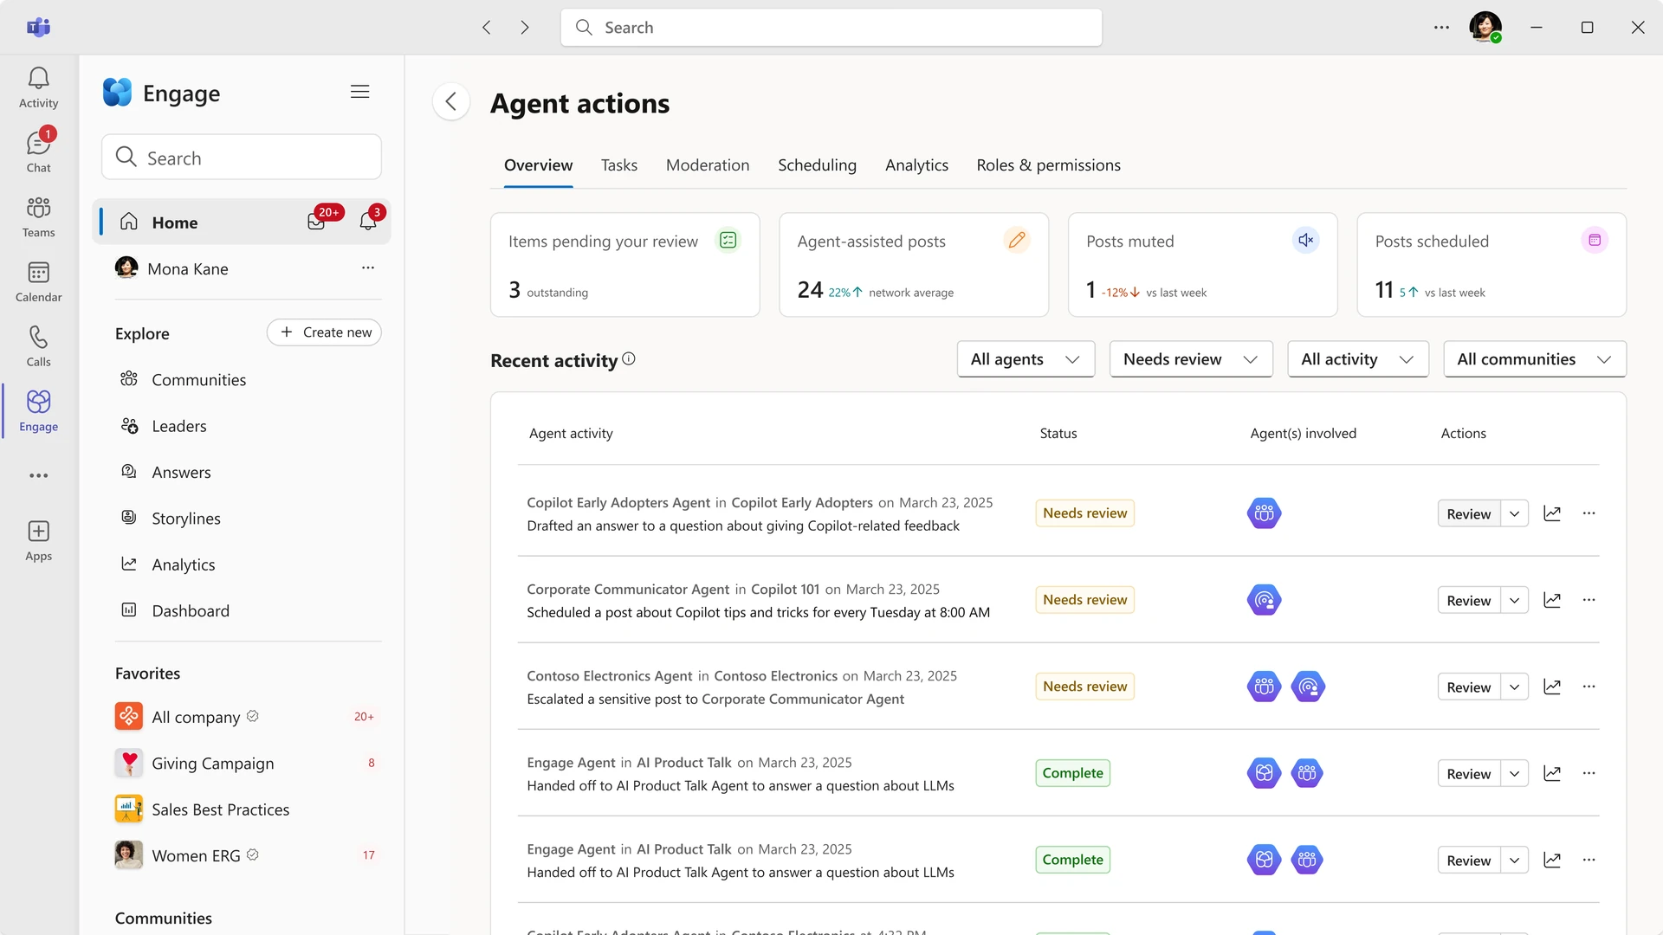Viewport: 1663px width, 935px height.
Task: Click the Engage sidebar search field
Action: coord(241,157)
